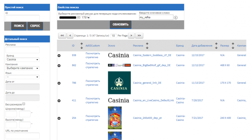The width and height of the screenshot is (252, 140).
Task: Click Casinia-Casino brand in row 411
Action: tap(181, 101)
